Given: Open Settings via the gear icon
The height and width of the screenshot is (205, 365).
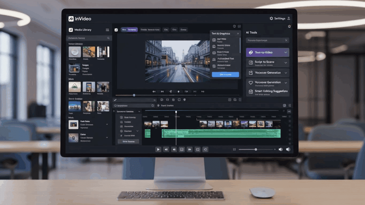Looking at the screenshot, I should (271, 19).
